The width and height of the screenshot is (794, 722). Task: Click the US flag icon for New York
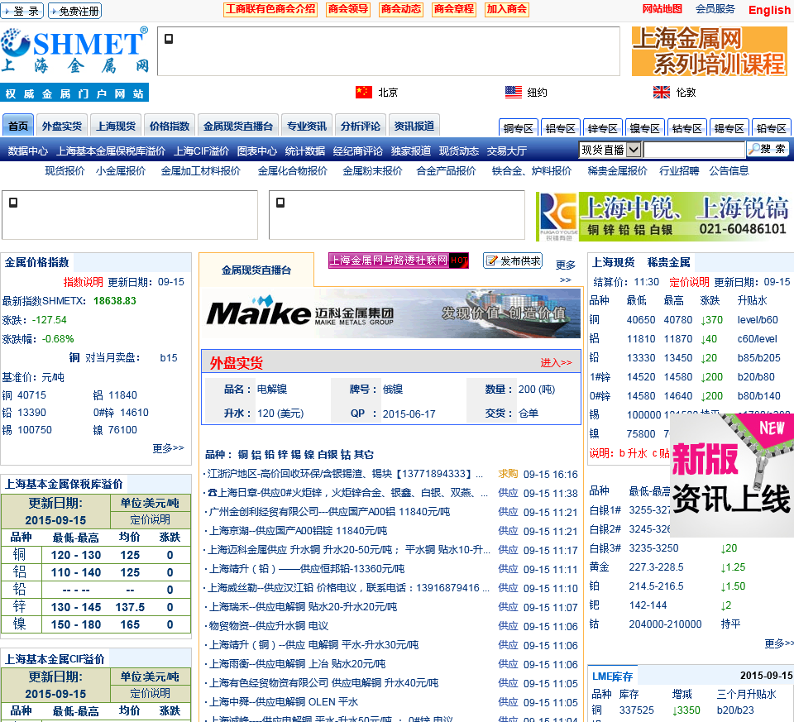pyautogui.click(x=514, y=92)
